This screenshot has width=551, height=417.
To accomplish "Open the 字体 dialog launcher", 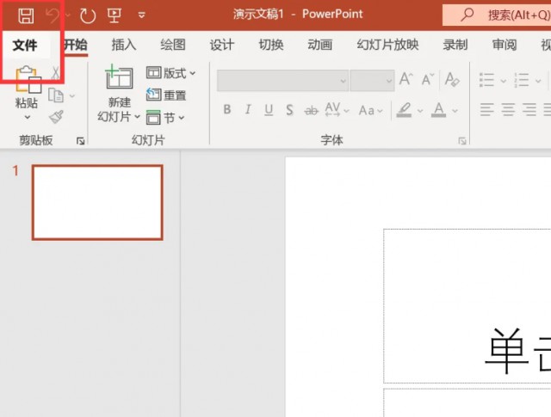I will tap(462, 141).
